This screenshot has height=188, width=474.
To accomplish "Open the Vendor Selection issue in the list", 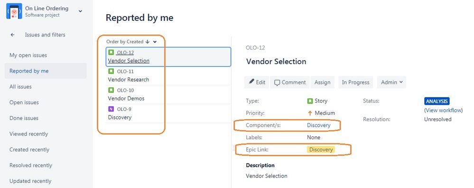I will tap(129, 61).
